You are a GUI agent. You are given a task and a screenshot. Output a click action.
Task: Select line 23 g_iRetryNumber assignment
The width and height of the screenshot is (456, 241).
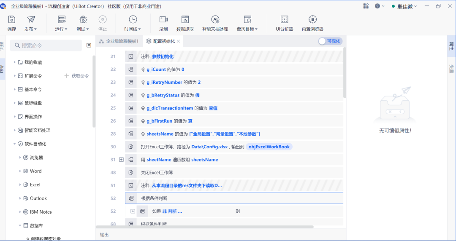[234, 82]
